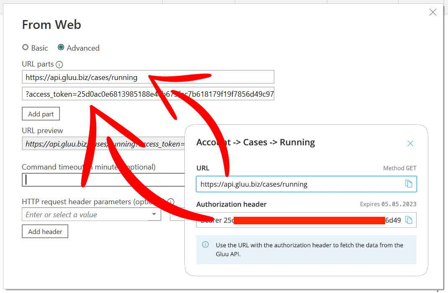Close the Account Cases Running overlay card

[x=410, y=143]
